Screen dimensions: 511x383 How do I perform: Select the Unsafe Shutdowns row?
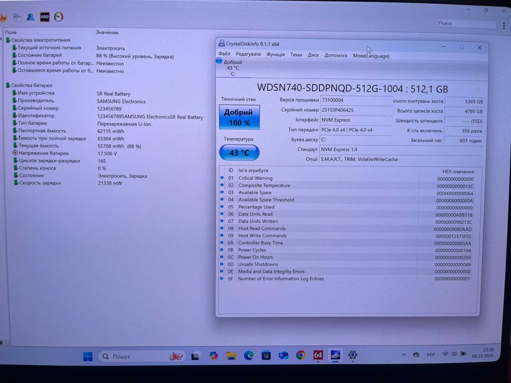[x=347, y=264]
